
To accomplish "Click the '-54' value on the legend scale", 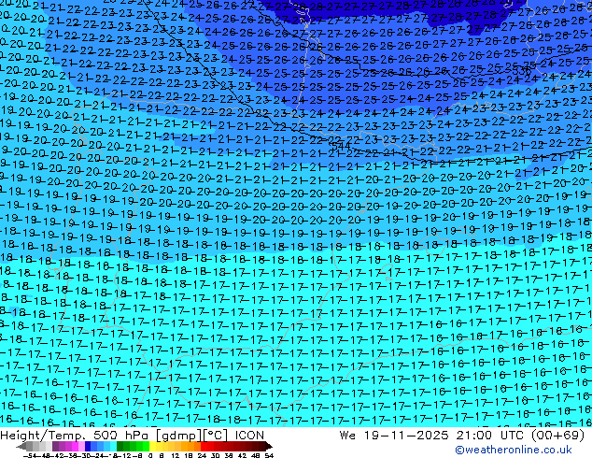I will coord(30,455).
